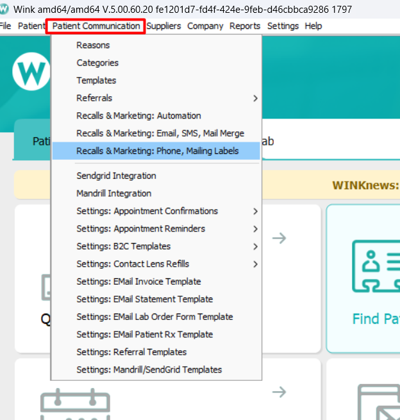Expand the Referrals submenu

(x=156, y=98)
